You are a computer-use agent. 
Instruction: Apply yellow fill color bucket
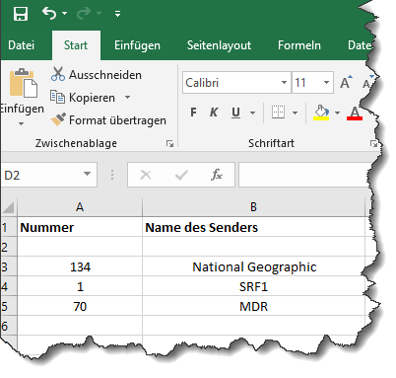tap(321, 113)
